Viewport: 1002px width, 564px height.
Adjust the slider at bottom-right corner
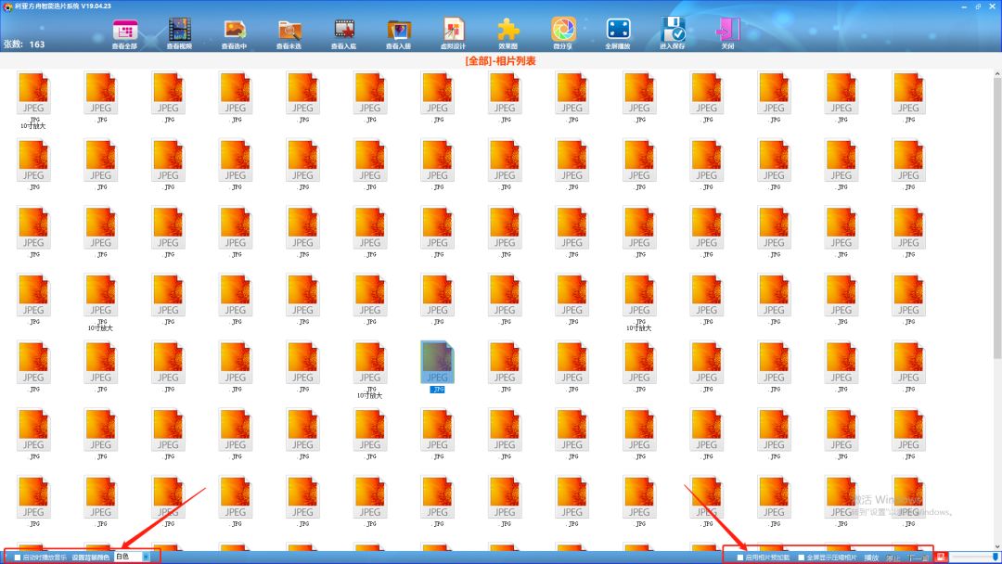pyautogui.click(x=974, y=558)
